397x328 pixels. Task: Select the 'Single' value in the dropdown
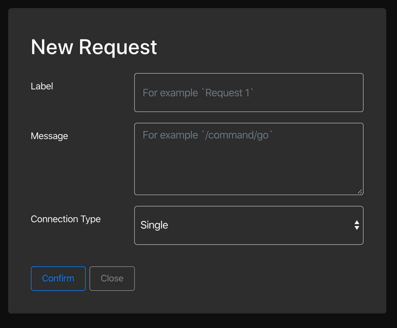click(154, 225)
